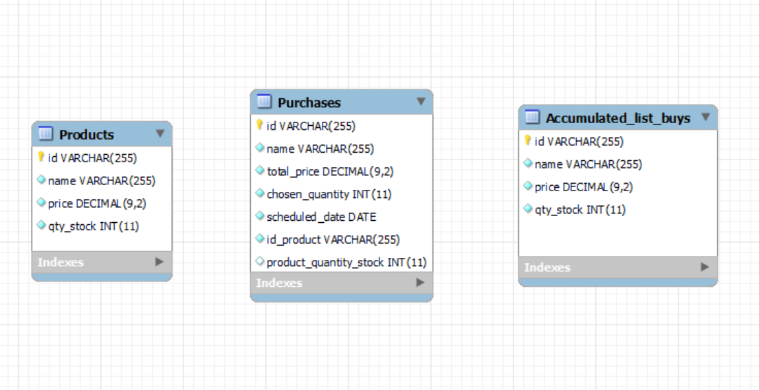This screenshot has height=390, width=759.
Task: Click the diamond icon beside Purchases name column
Action: point(260,148)
